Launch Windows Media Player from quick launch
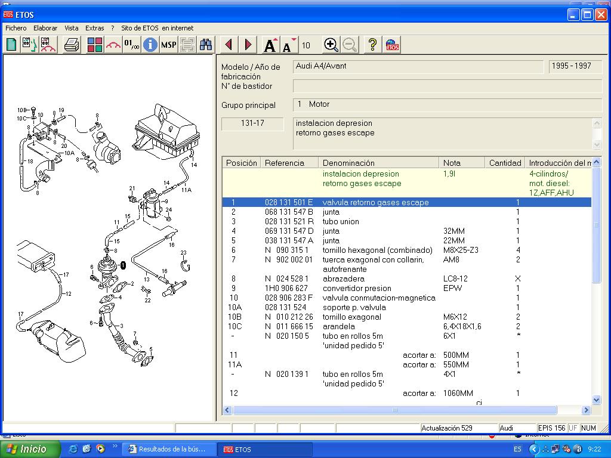Image resolution: width=611 pixels, height=458 pixels. pyautogui.click(x=100, y=449)
